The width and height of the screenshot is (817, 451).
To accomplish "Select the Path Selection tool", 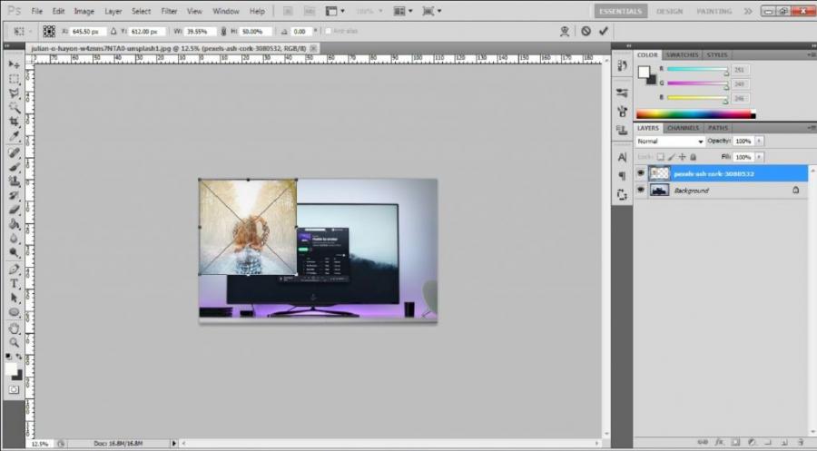I will [14, 298].
